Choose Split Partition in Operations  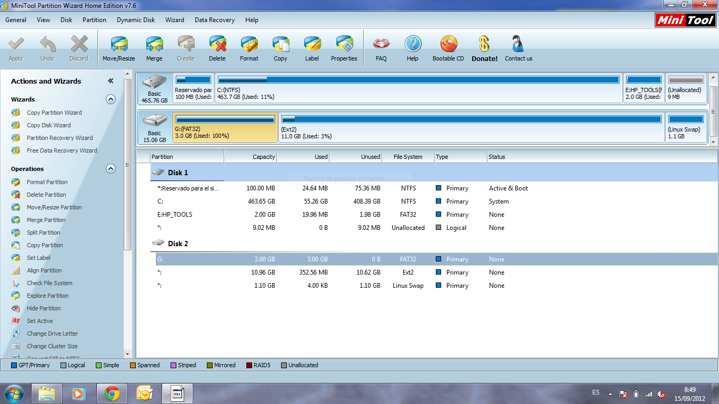(43, 233)
